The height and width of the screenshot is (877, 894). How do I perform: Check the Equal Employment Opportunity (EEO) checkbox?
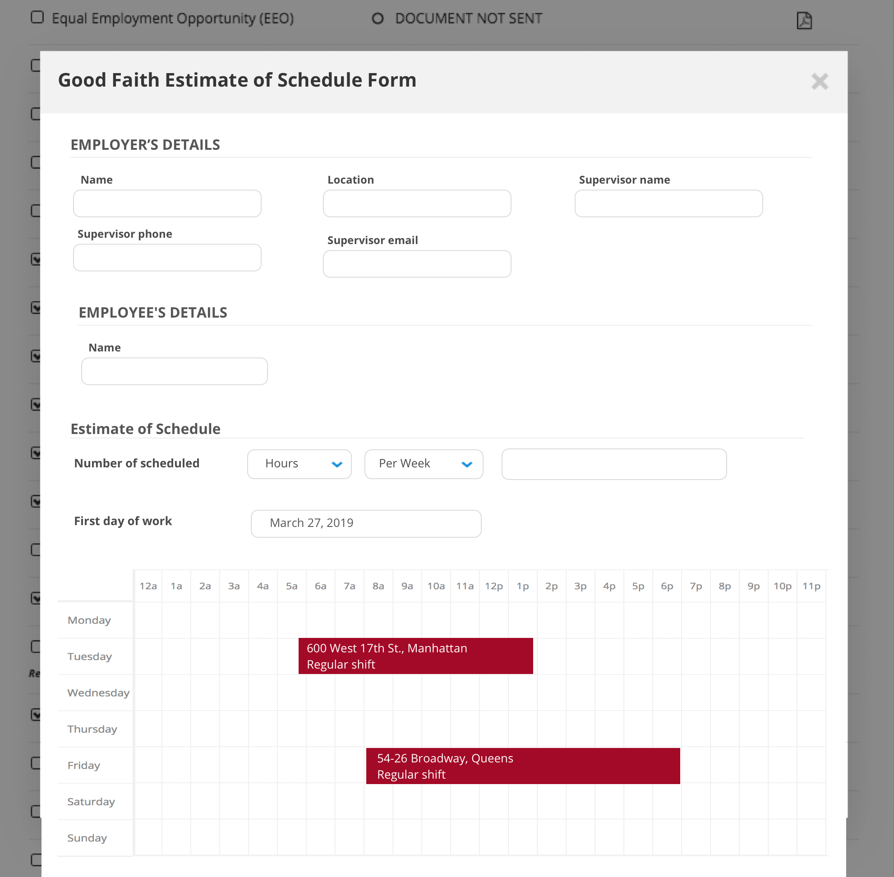(x=37, y=18)
